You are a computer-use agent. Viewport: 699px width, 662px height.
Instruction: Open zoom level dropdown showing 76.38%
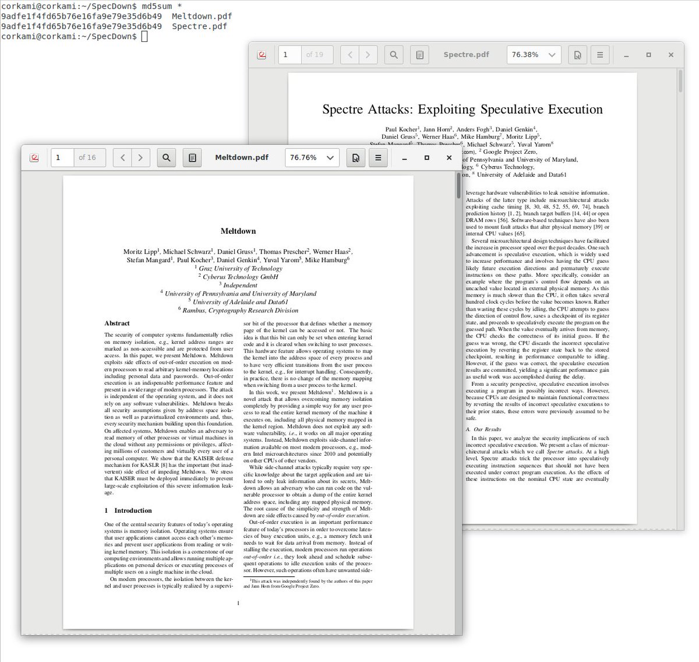(534, 55)
